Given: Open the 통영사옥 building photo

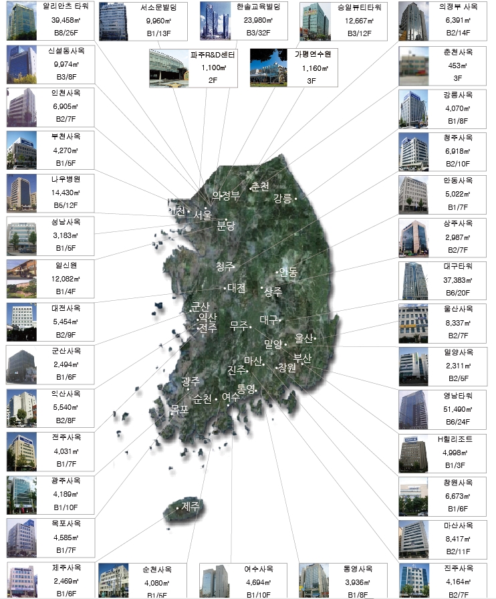Looking at the screenshot, I should (314, 581).
